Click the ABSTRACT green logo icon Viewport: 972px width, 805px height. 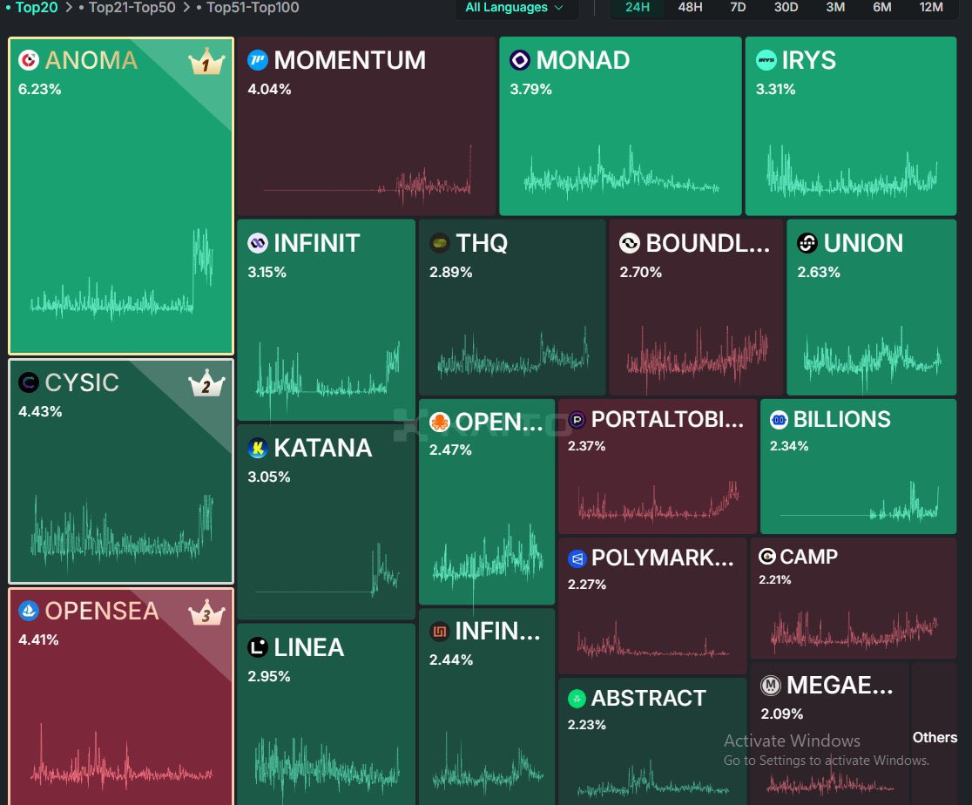coord(577,699)
